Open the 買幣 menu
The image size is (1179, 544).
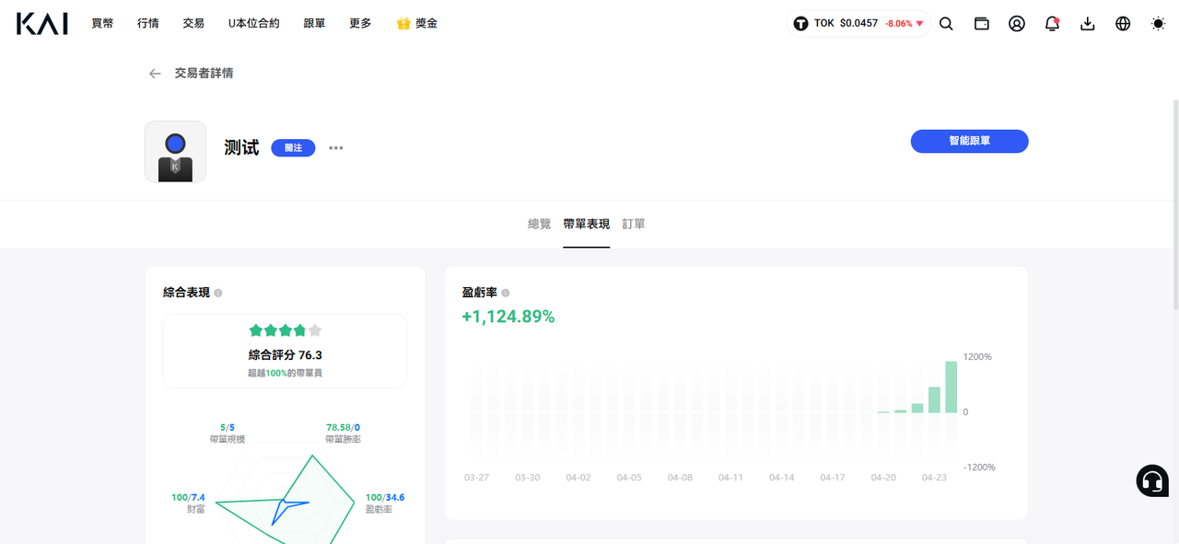[102, 24]
